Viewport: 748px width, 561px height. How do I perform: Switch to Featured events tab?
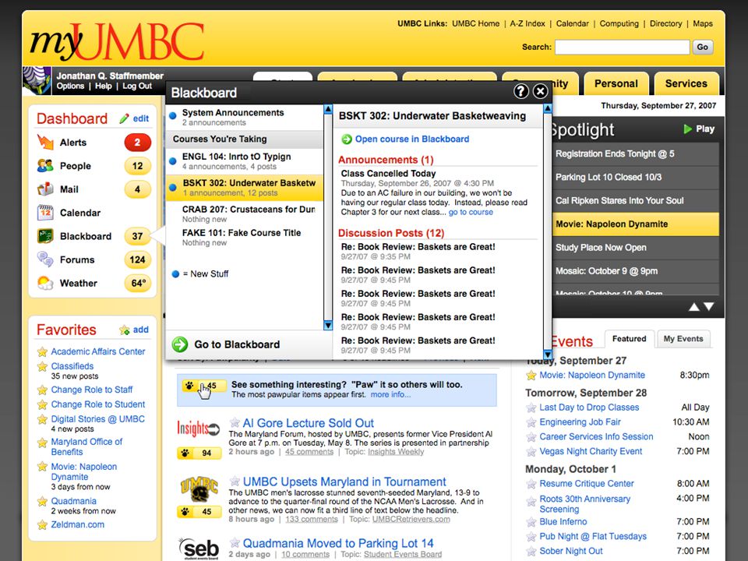click(630, 339)
